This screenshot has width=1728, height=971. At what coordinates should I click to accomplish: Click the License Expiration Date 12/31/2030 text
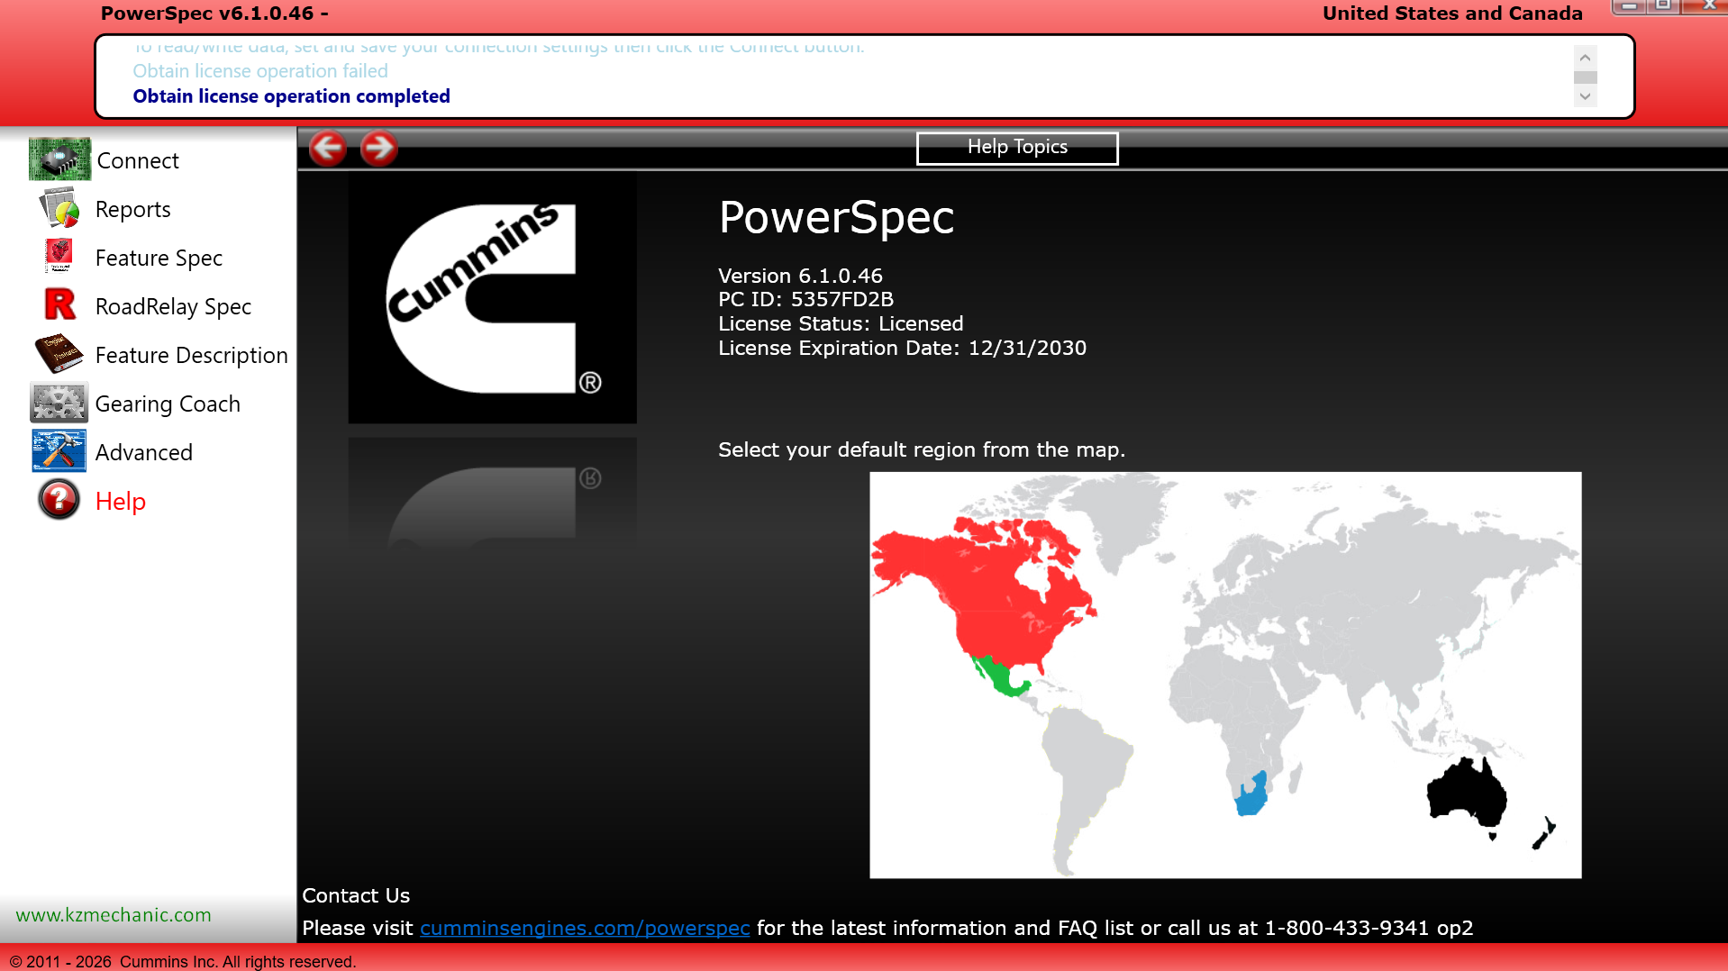[x=902, y=348]
